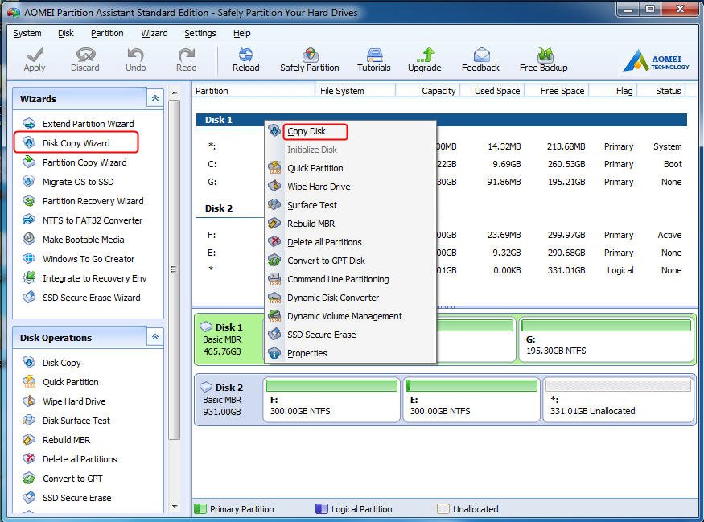Choose Quick Partition from the context menu
Image resolution: width=704 pixels, height=522 pixels.
tap(350, 168)
